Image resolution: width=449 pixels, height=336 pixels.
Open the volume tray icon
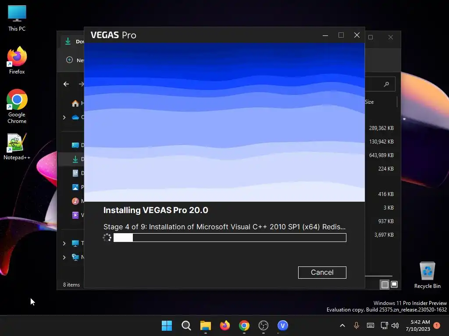click(x=395, y=325)
